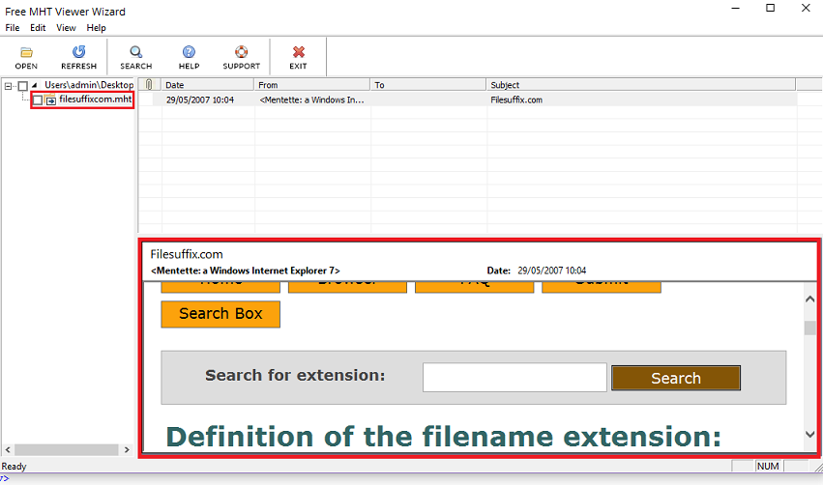Click the Ready status bar text

pyautogui.click(x=15, y=466)
